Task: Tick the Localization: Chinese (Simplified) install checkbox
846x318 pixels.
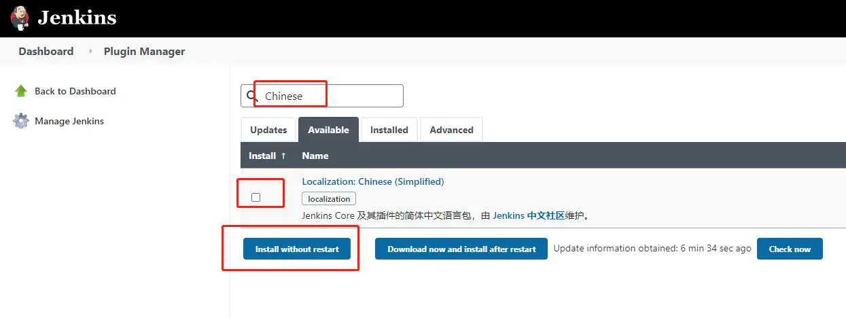Action: pos(255,197)
